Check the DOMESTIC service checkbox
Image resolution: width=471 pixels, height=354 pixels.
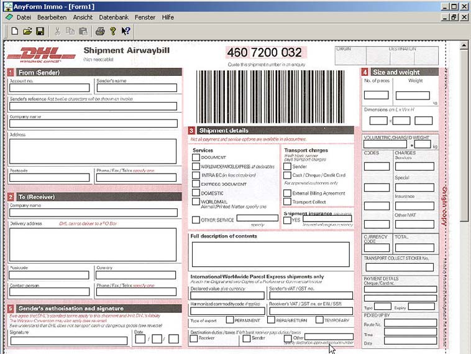pyautogui.click(x=196, y=193)
